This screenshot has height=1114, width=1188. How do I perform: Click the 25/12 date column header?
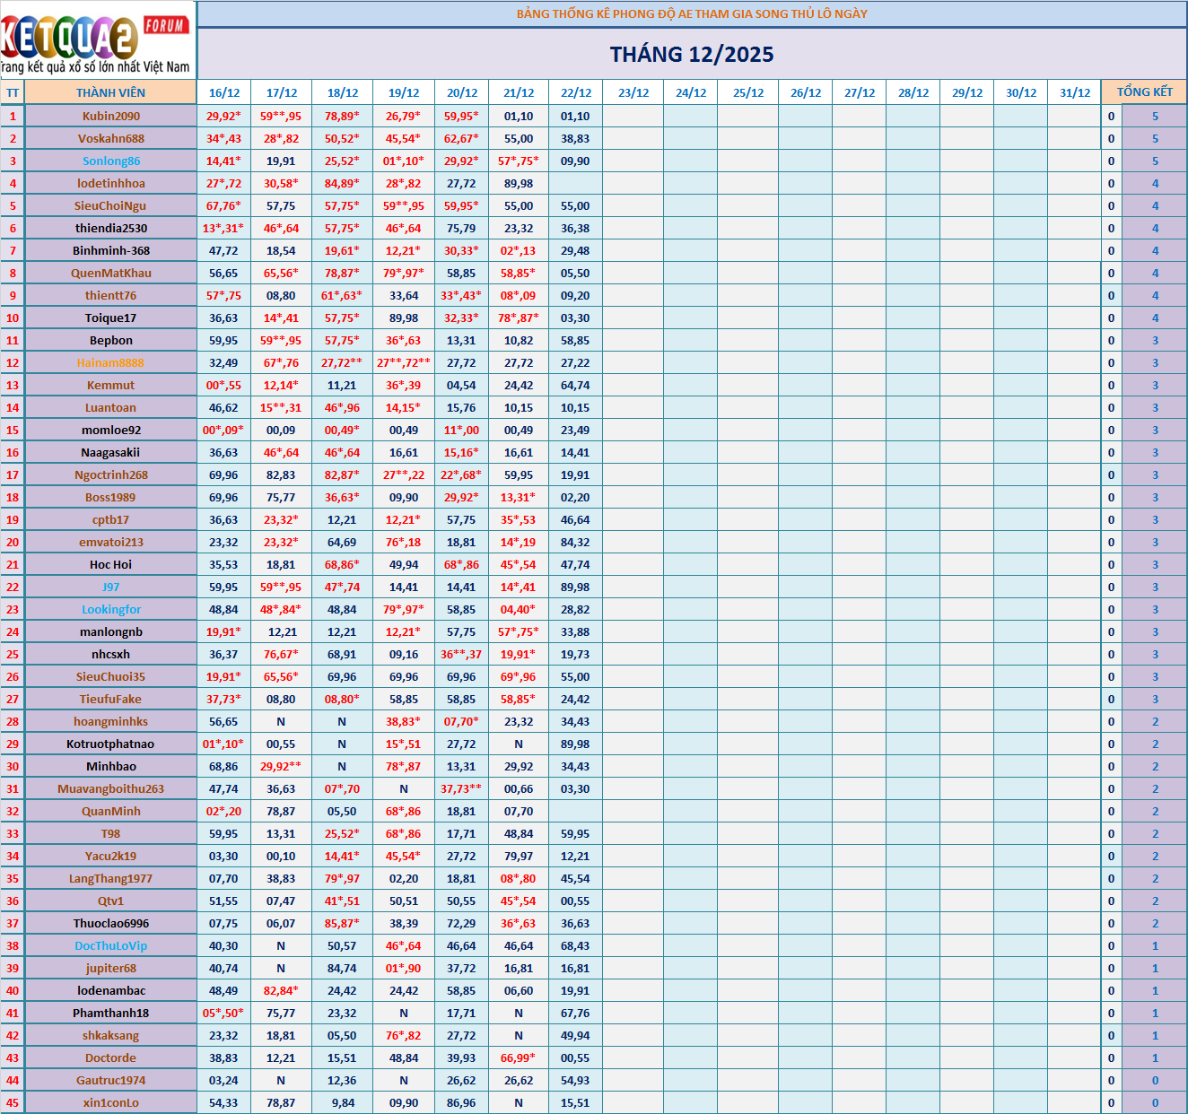(x=748, y=92)
